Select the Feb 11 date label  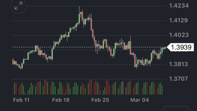pos(21,100)
